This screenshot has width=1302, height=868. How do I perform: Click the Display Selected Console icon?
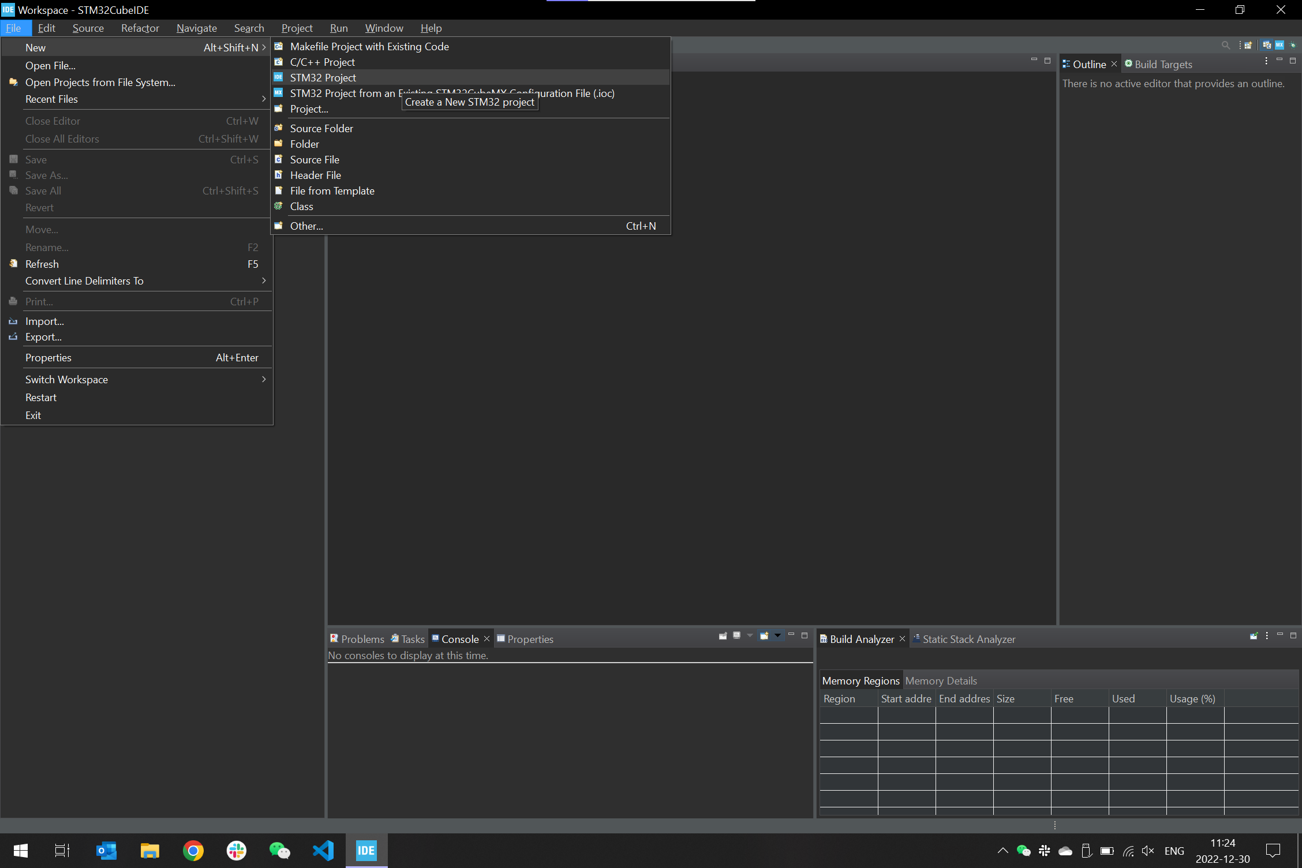click(737, 636)
